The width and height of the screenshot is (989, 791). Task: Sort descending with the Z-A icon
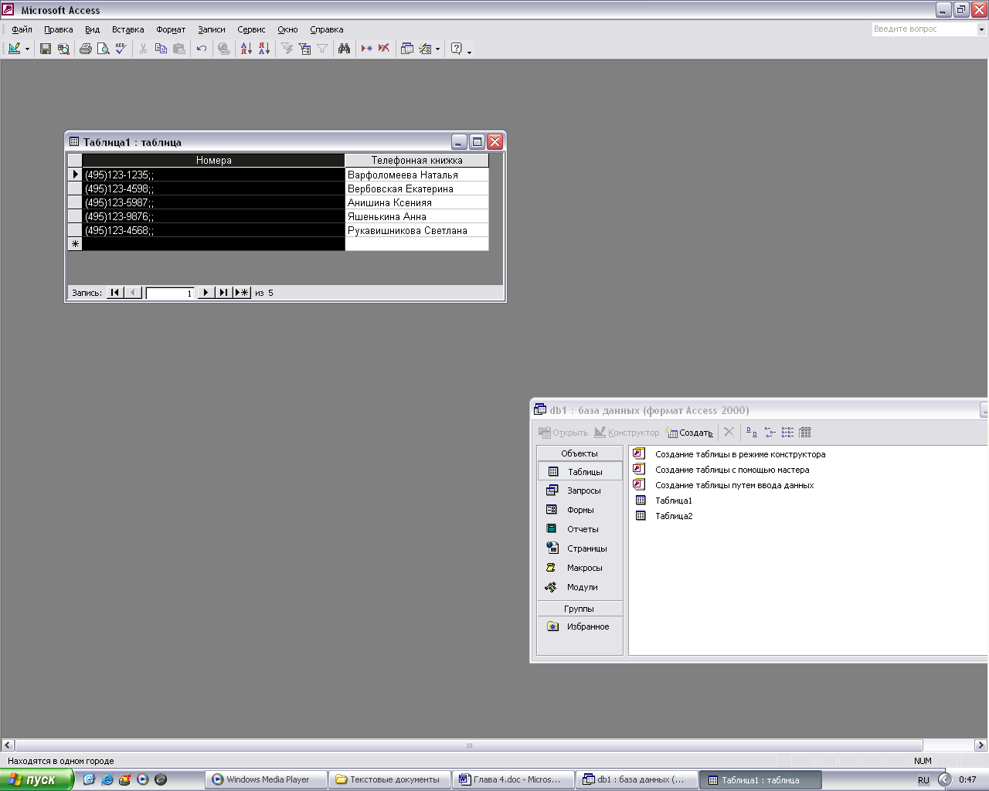(264, 49)
